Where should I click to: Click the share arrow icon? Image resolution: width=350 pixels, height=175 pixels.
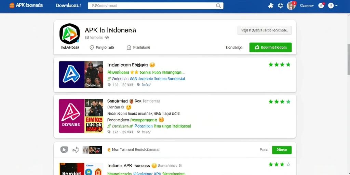[x=76, y=150]
